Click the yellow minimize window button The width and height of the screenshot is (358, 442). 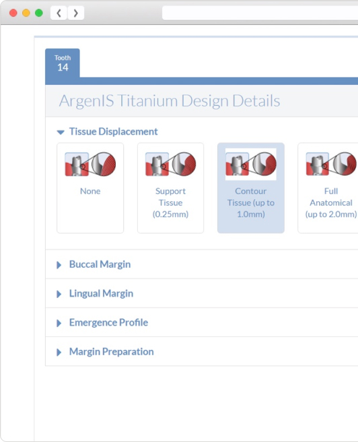(x=26, y=13)
